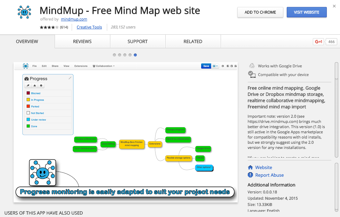Select the MindMup Zero Friction central node
The width and height of the screenshot is (340, 217).
coord(132,144)
